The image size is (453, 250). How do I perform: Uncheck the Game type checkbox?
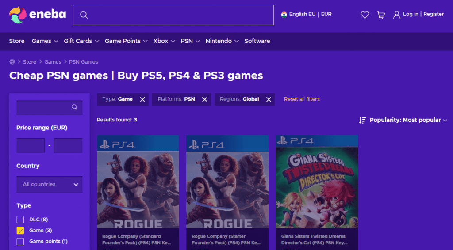pos(20,231)
